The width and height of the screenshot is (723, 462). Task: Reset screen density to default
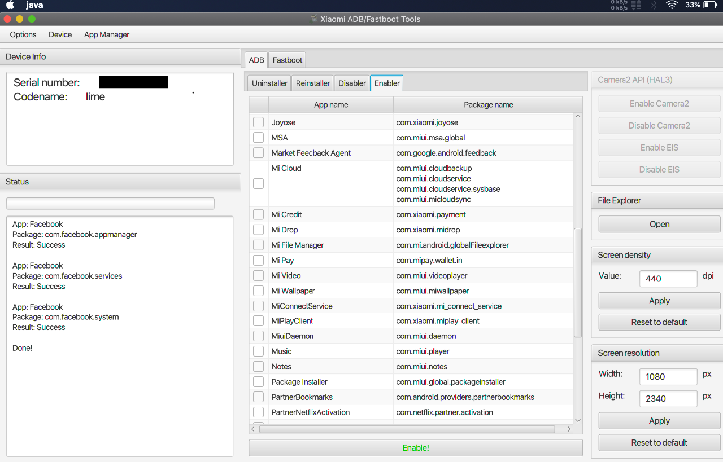click(x=659, y=322)
